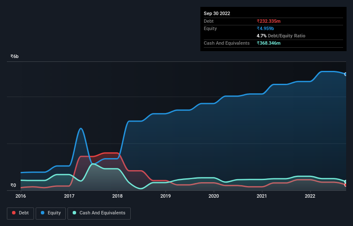Click the 4.7% Debt/Equity Ratio text
Viewport: 353px width, 226px height.
coord(281,36)
